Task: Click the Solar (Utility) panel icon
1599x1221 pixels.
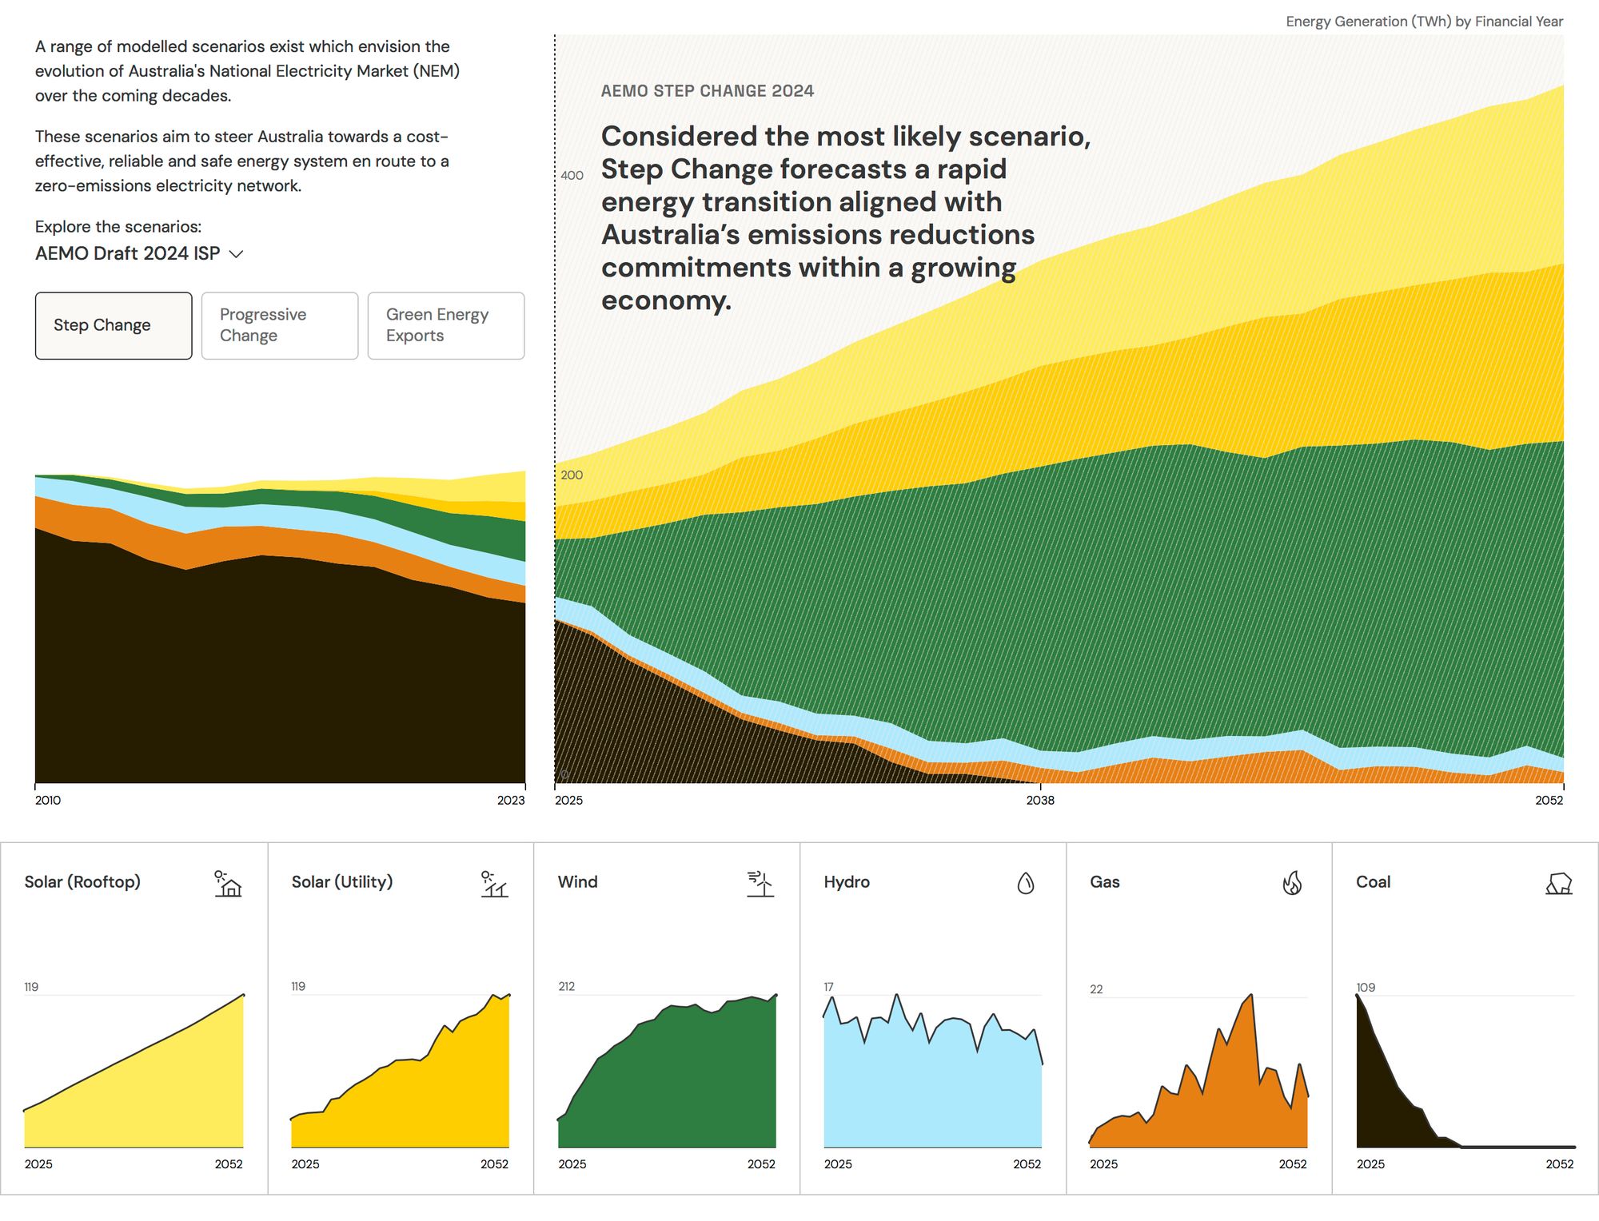Action: [x=494, y=883]
